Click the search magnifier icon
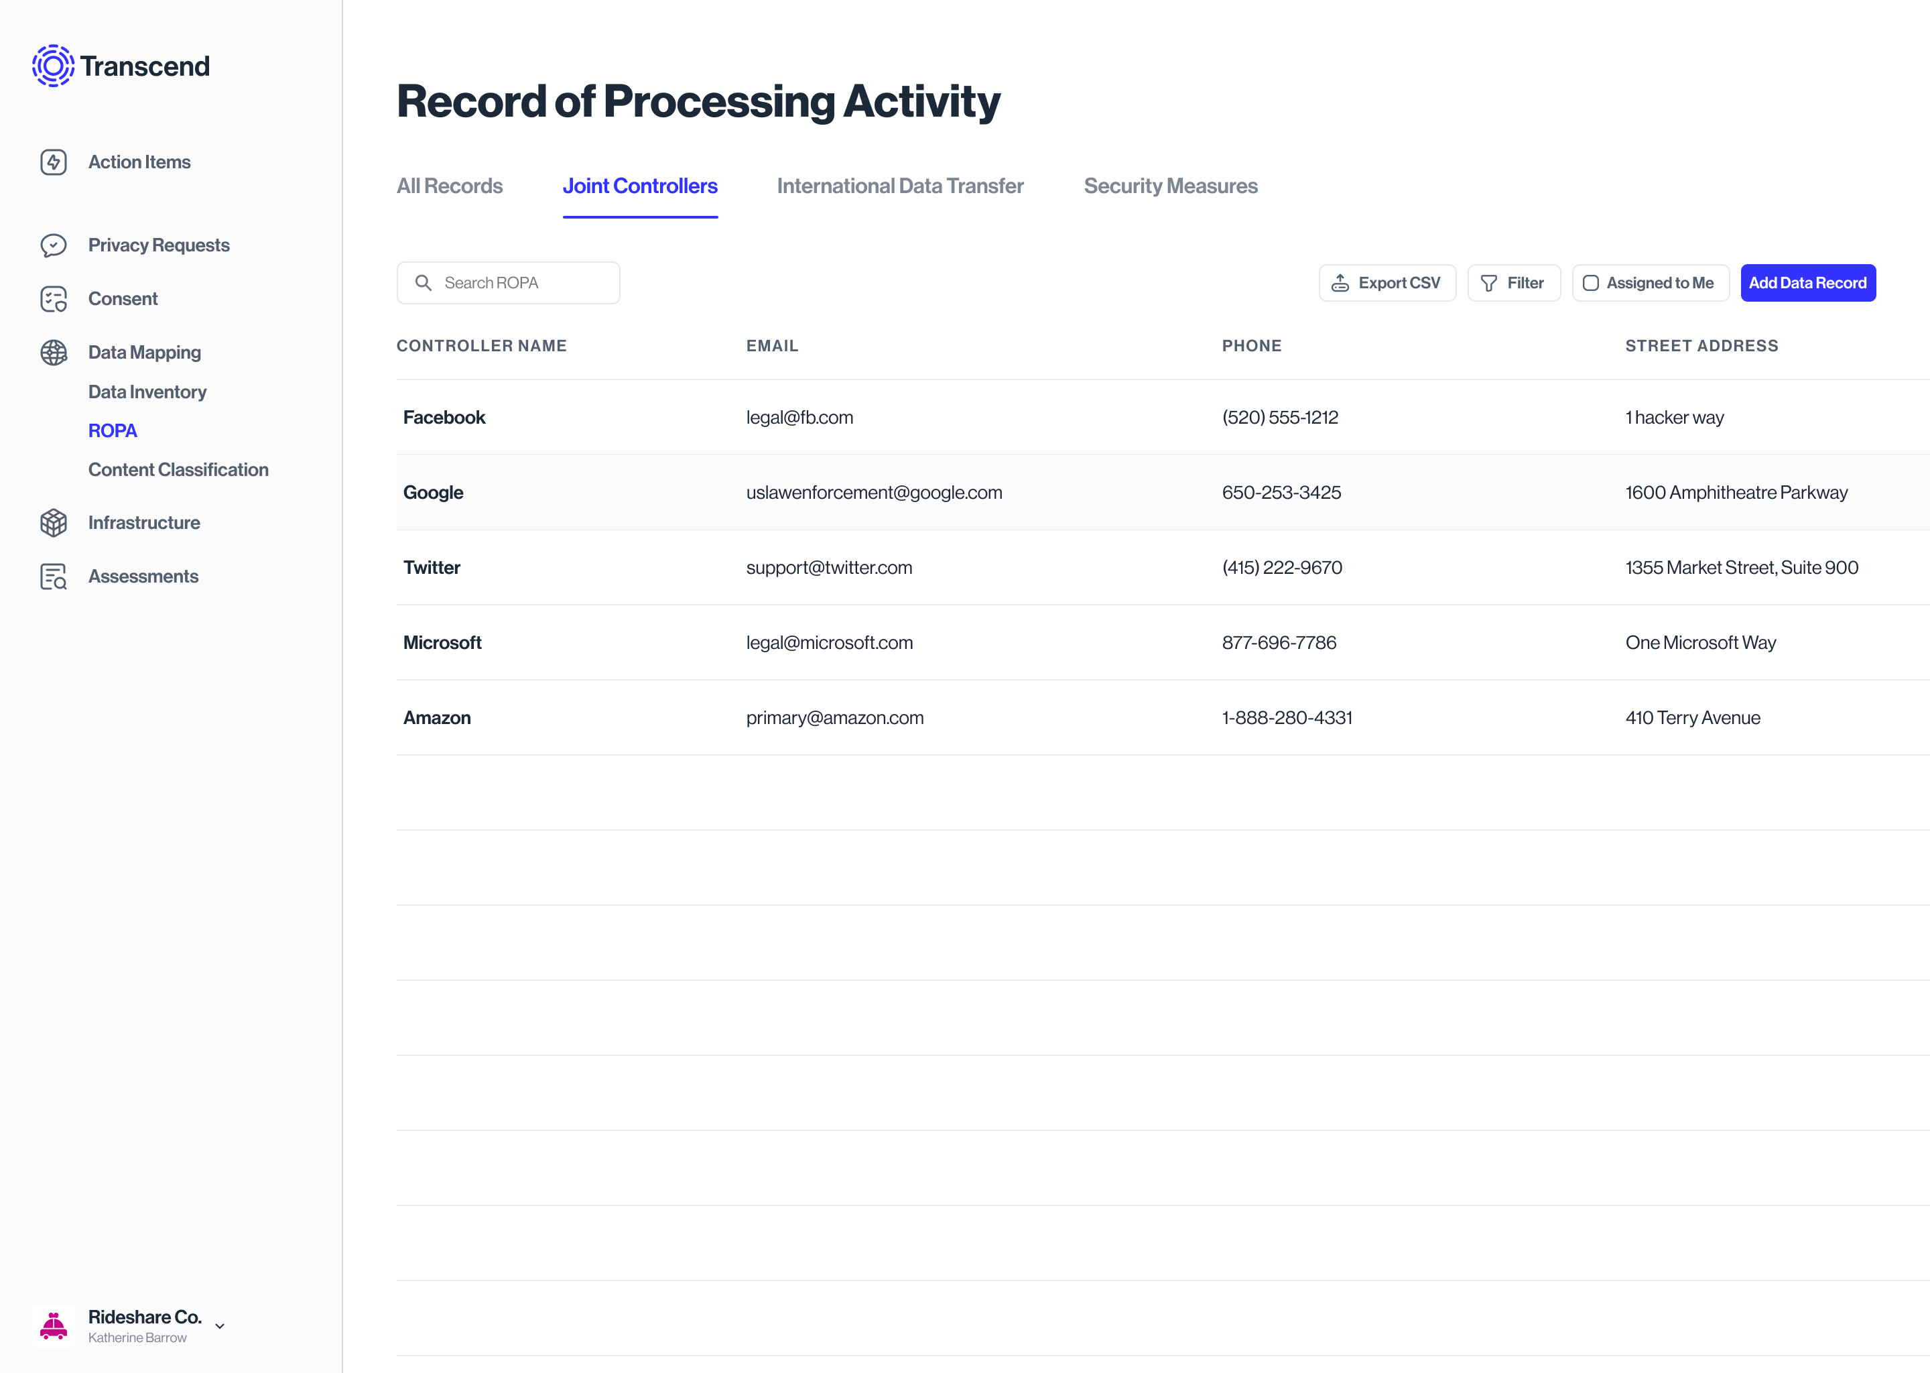Image resolution: width=1930 pixels, height=1373 pixels. pyautogui.click(x=424, y=283)
